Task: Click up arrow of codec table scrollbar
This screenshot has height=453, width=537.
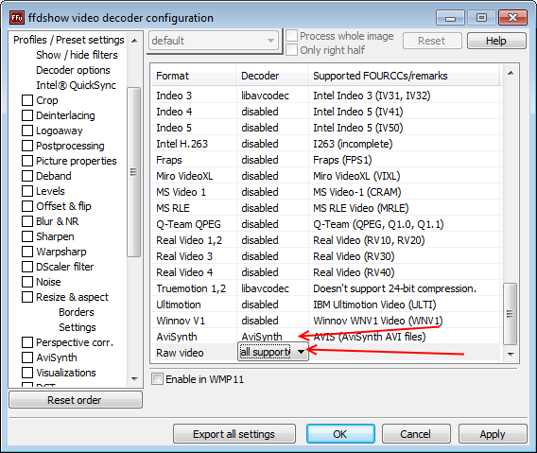Action: pos(511,73)
